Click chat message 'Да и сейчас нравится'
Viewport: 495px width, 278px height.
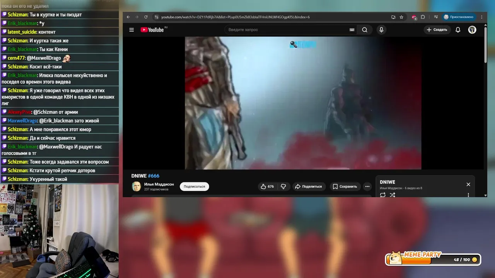tap(53, 138)
